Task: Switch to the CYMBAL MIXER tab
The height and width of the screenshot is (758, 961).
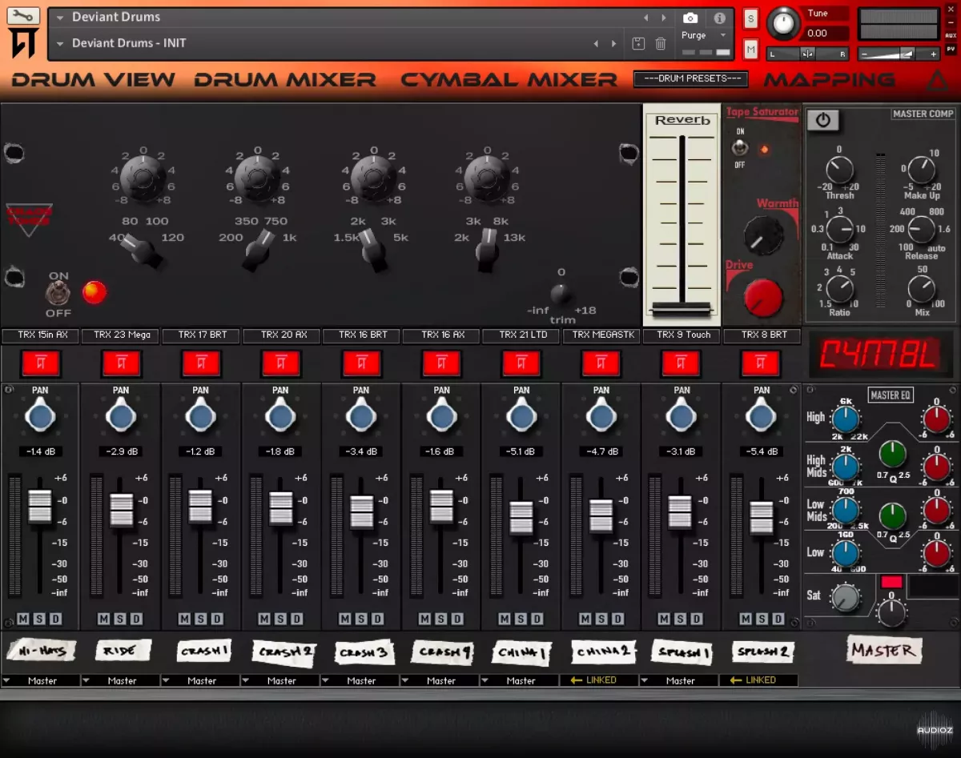Action: click(x=509, y=80)
